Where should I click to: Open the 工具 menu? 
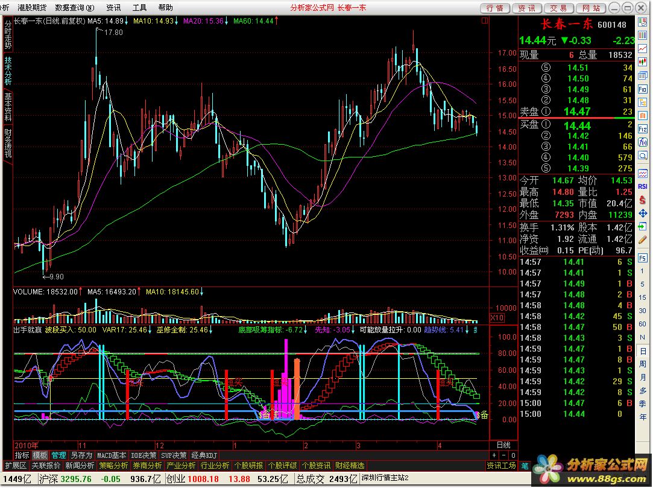tap(139, 7)
